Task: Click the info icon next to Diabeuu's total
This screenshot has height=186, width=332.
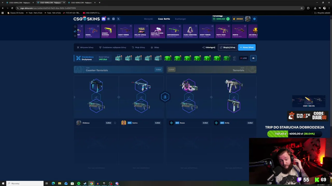Action: (x=115, y=123)
